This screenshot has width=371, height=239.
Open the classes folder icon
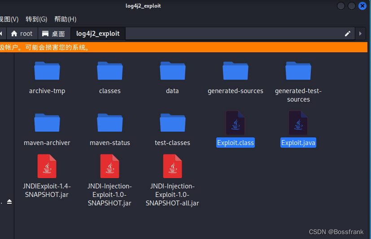pos(110,71)
